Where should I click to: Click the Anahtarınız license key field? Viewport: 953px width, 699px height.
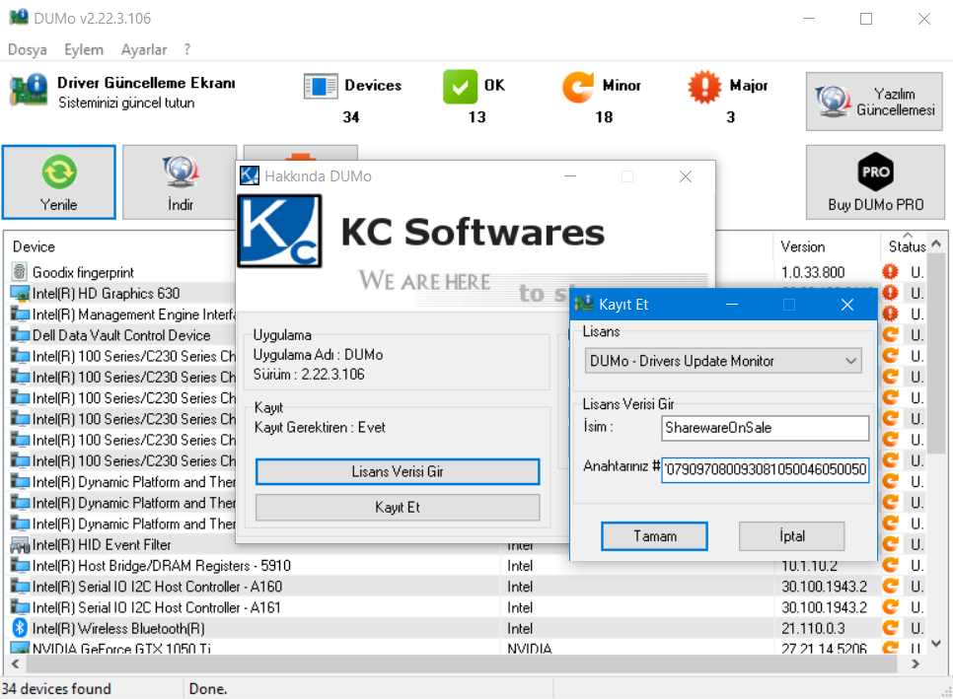coord(766,469)
